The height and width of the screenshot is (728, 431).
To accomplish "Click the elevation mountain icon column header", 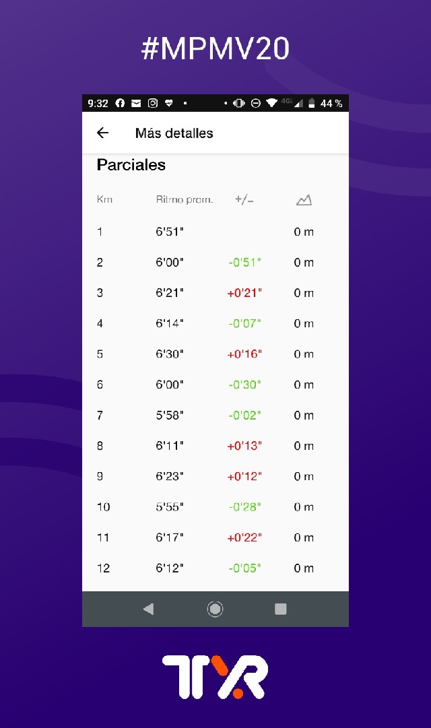I will 304,199.
